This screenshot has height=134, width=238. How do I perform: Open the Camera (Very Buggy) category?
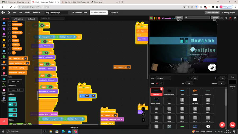[4, 92]
